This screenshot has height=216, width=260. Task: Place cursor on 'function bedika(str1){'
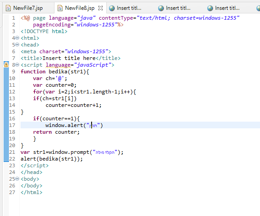[x=55, y=72]
